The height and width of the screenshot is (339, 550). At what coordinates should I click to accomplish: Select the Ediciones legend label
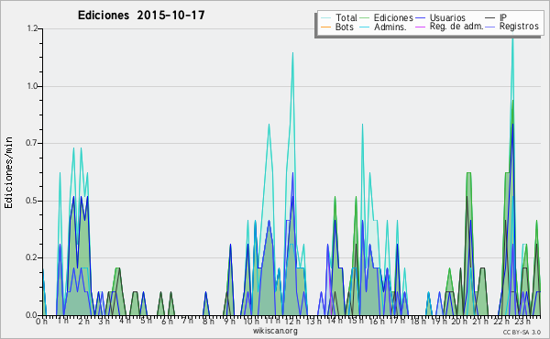click(393, 17)
